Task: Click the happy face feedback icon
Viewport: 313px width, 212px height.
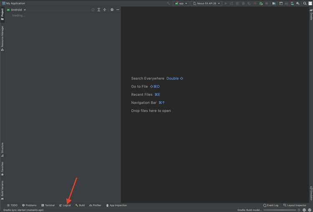Action: tap(304, 210)
